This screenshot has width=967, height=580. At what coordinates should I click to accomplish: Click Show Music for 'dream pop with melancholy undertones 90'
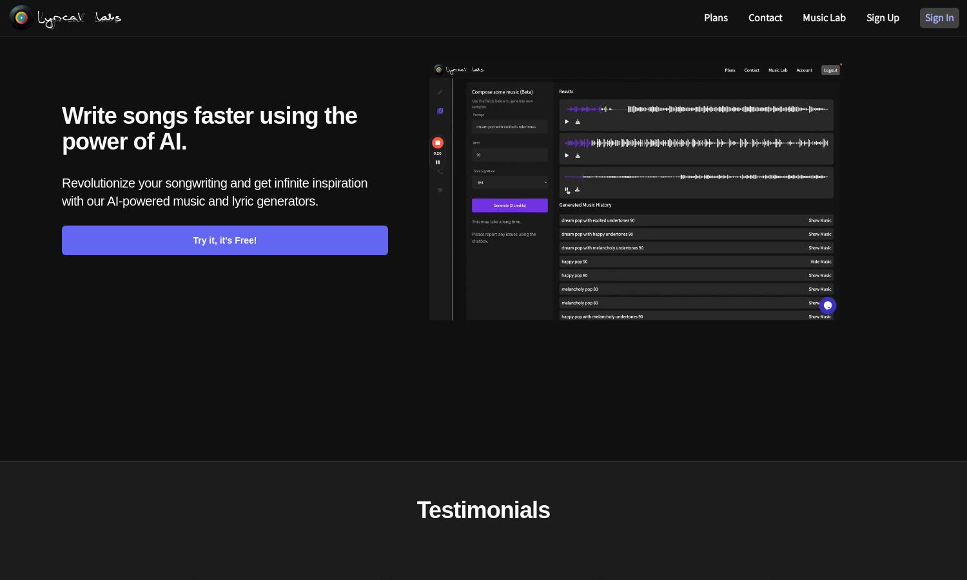click(x=820, y=248)
